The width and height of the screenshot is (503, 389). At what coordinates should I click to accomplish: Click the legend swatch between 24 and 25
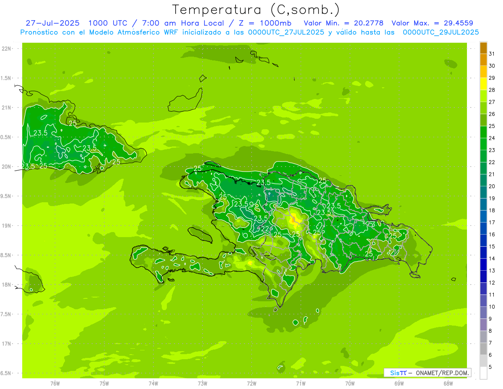pyautogui.click(x=483, y=132)
